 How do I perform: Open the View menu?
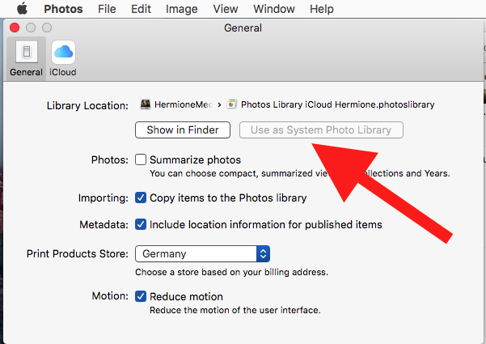225,9
